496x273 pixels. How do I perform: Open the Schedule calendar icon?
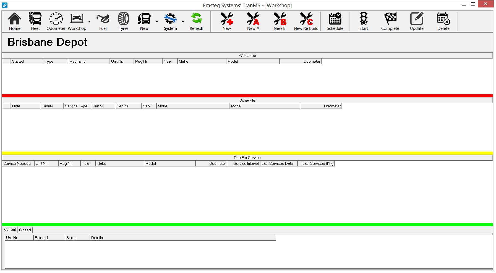[335, 19]
